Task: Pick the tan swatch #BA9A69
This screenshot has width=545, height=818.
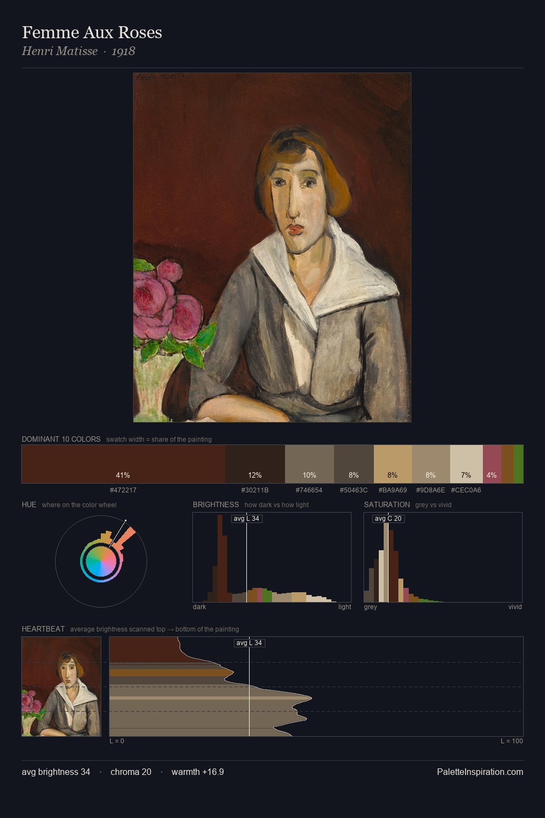Action: [x=393, y=464]
